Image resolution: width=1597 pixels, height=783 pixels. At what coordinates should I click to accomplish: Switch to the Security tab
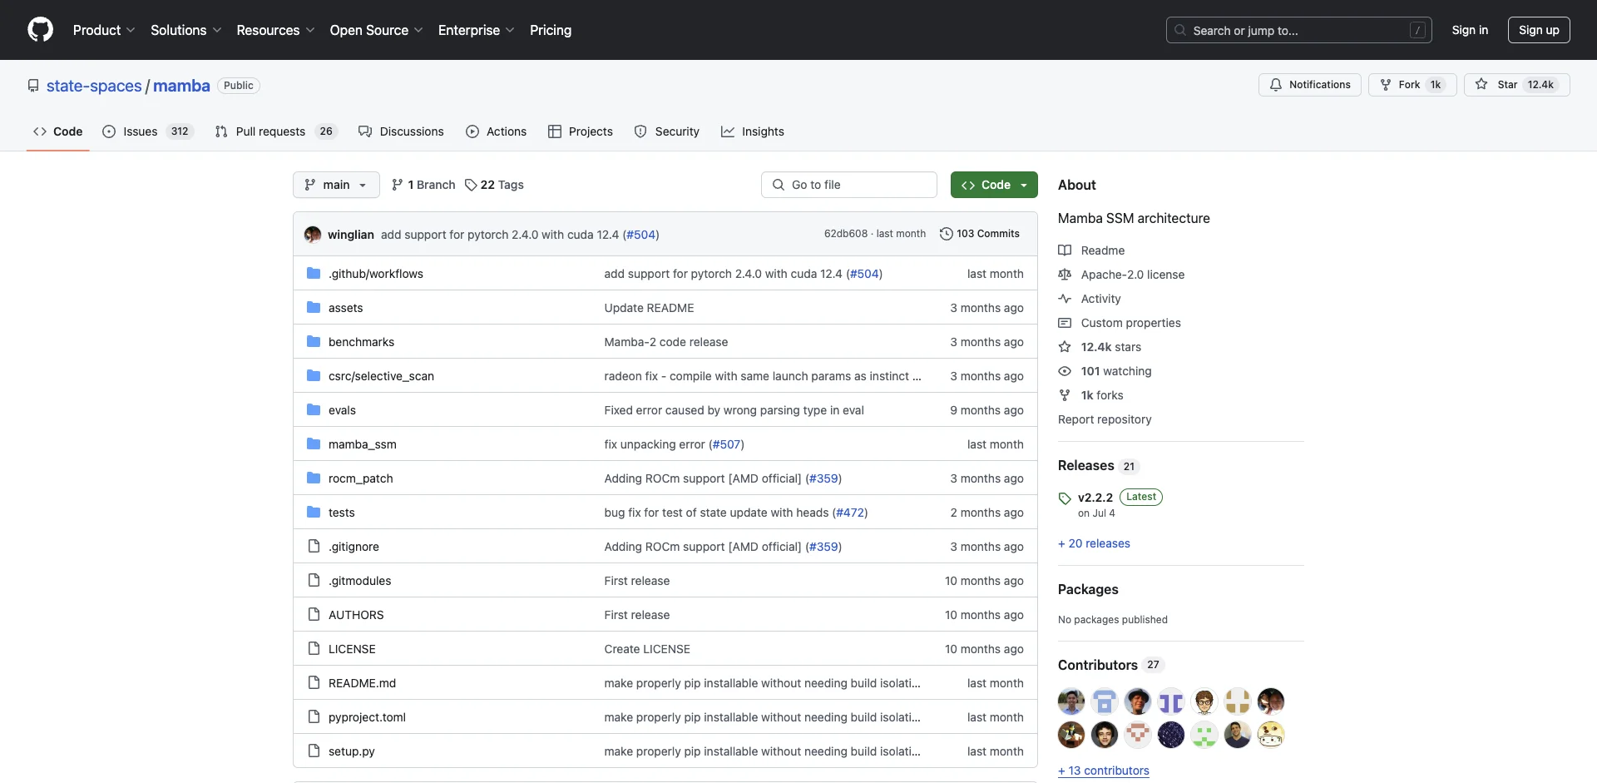pyautogui.click(x=667, y=131)
